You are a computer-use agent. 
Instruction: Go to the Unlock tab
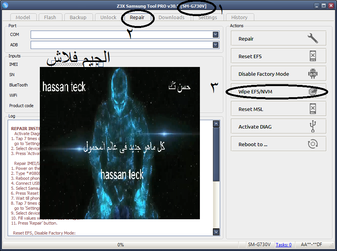(108, 17)
